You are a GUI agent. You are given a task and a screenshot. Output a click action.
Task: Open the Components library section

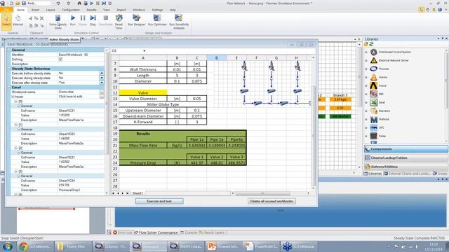[406, 149]
